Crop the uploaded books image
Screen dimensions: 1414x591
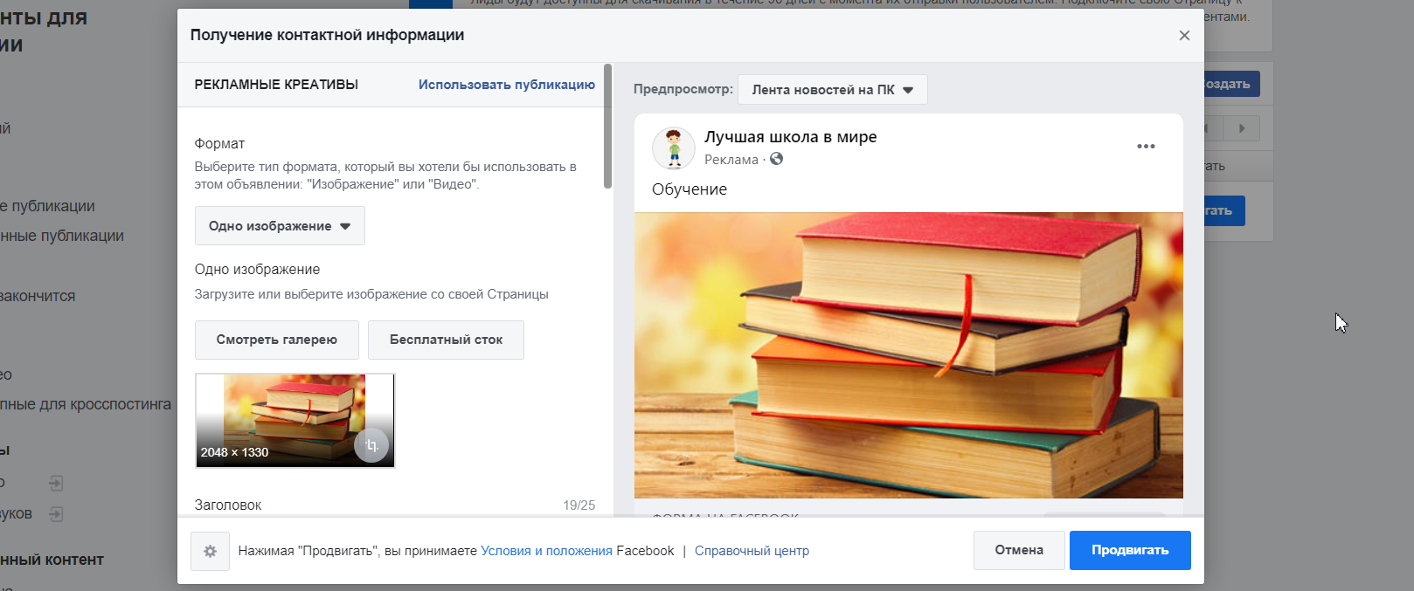(x=371, y=445)
